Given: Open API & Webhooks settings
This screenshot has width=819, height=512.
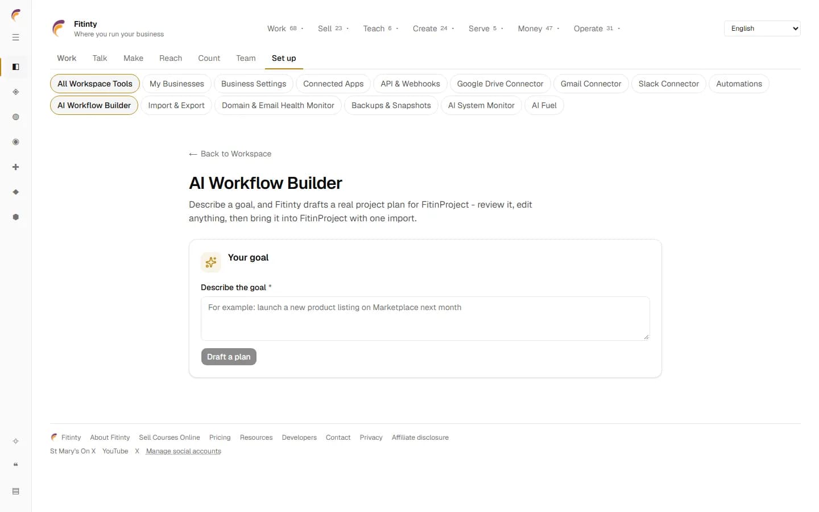Looking at the screenshot, I should click(x=410, y=84).
